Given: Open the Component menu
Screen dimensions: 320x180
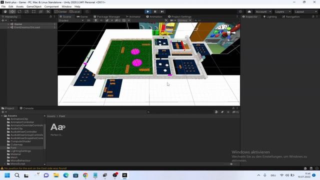Looking at the screenshot, I should point(51,6).
